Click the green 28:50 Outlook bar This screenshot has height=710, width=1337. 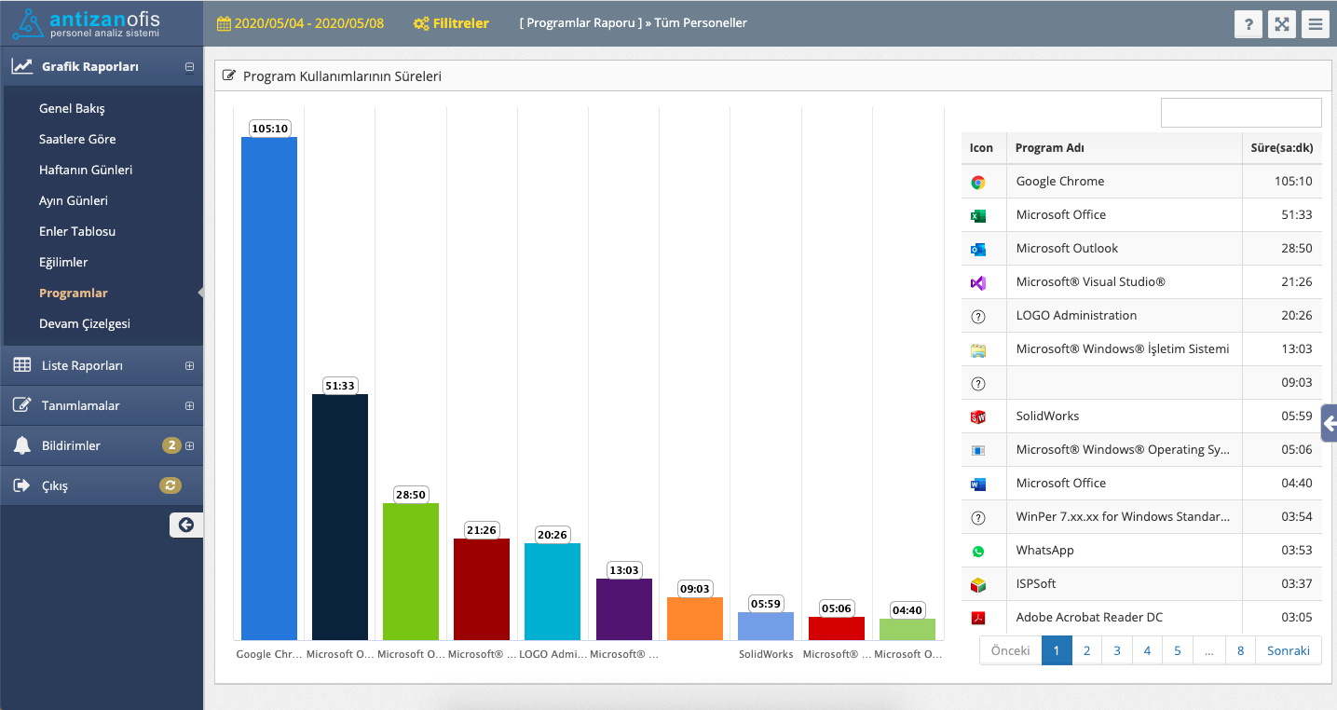pos(411,571)
